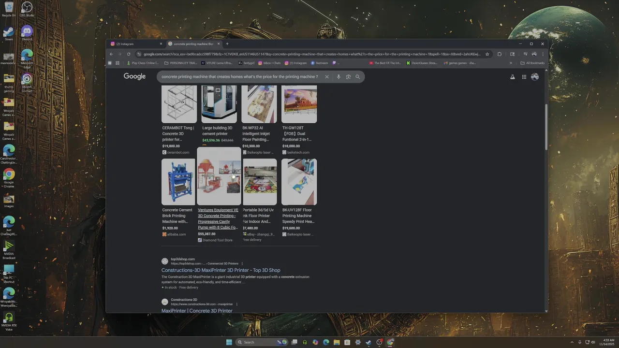Open the Chrome three-dot menu
This screenshot has height=348, width=619.
click(x=543, y=54)
